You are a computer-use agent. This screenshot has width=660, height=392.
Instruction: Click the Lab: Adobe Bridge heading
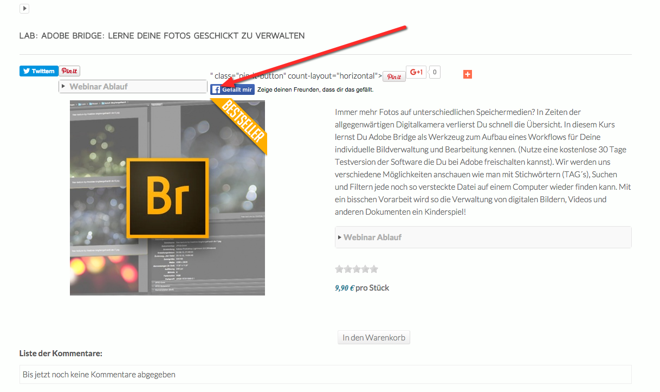click(162, 36)
